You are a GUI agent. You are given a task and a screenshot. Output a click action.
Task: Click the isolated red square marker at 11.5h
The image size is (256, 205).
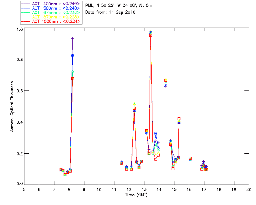tap(121, 163)
